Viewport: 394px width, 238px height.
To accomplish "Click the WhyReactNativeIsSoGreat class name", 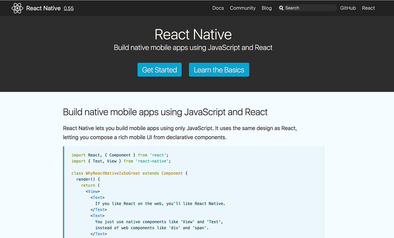I will 113,173.
